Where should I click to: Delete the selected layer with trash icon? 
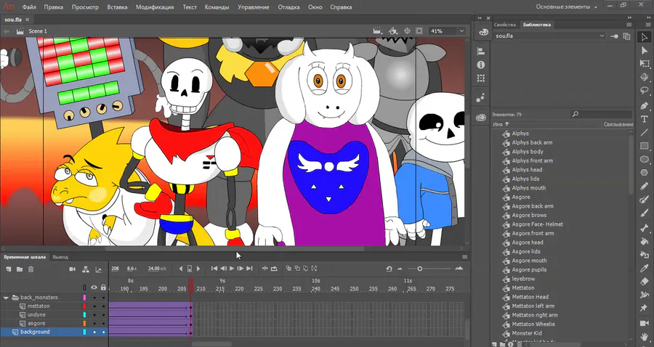[x=31, y=269]
